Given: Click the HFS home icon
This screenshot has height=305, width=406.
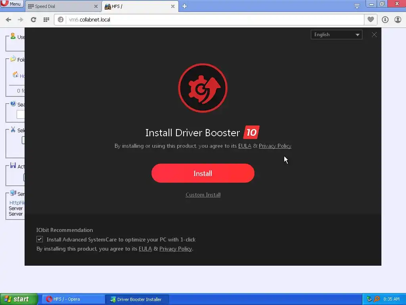Looking at the screenshot, I should [x=15, y=75].
